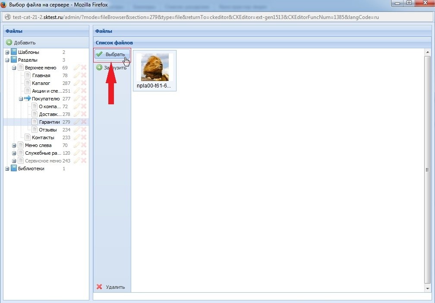This screenshot has width=435, height=303.
Task: Select Акции и спец... tree item
Action: click(47, 91)
